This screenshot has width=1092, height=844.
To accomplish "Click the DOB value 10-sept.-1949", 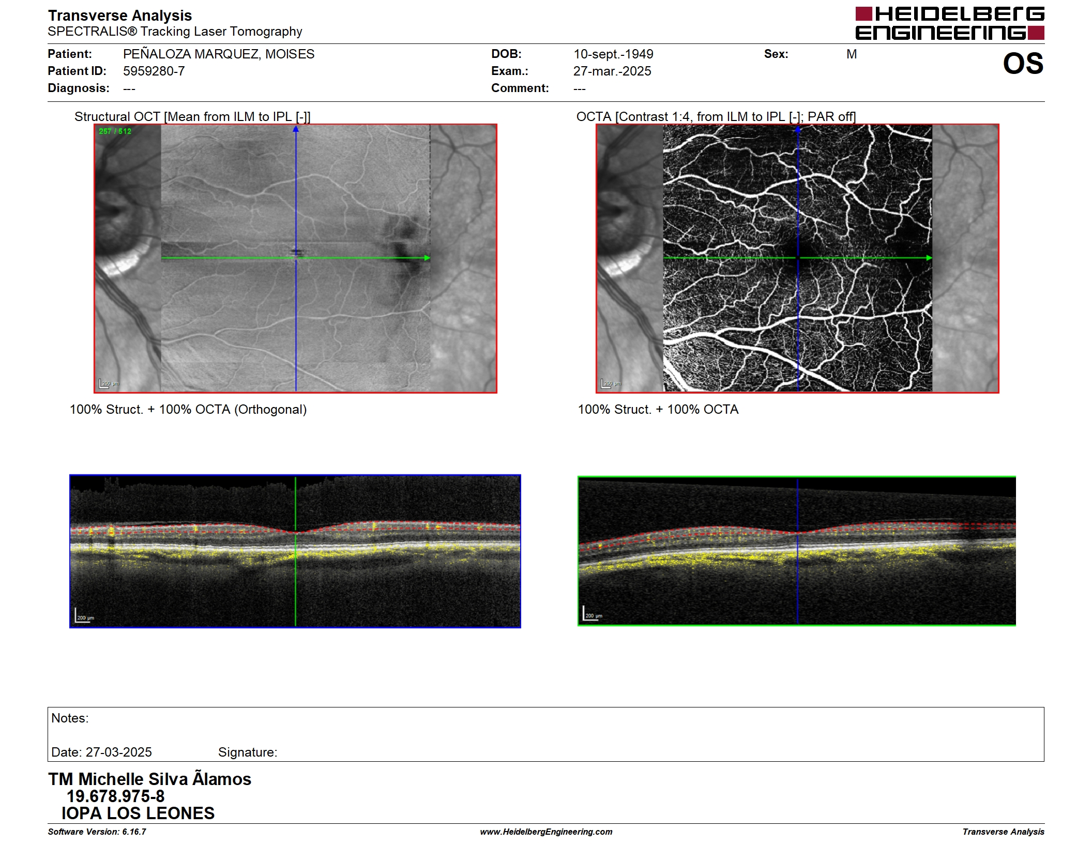I will [613, 54].
